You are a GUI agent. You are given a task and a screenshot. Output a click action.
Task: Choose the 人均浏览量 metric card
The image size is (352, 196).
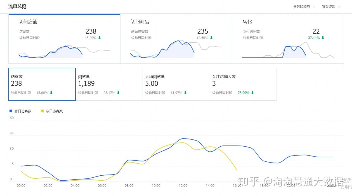pos(176,84)
